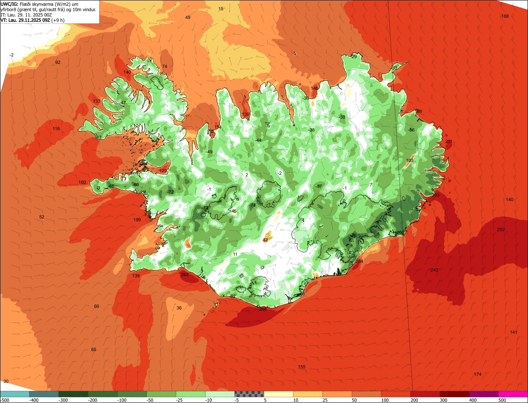Click the map value 141
This screenshot has width=528, height=403.
[x=514, y=332]
